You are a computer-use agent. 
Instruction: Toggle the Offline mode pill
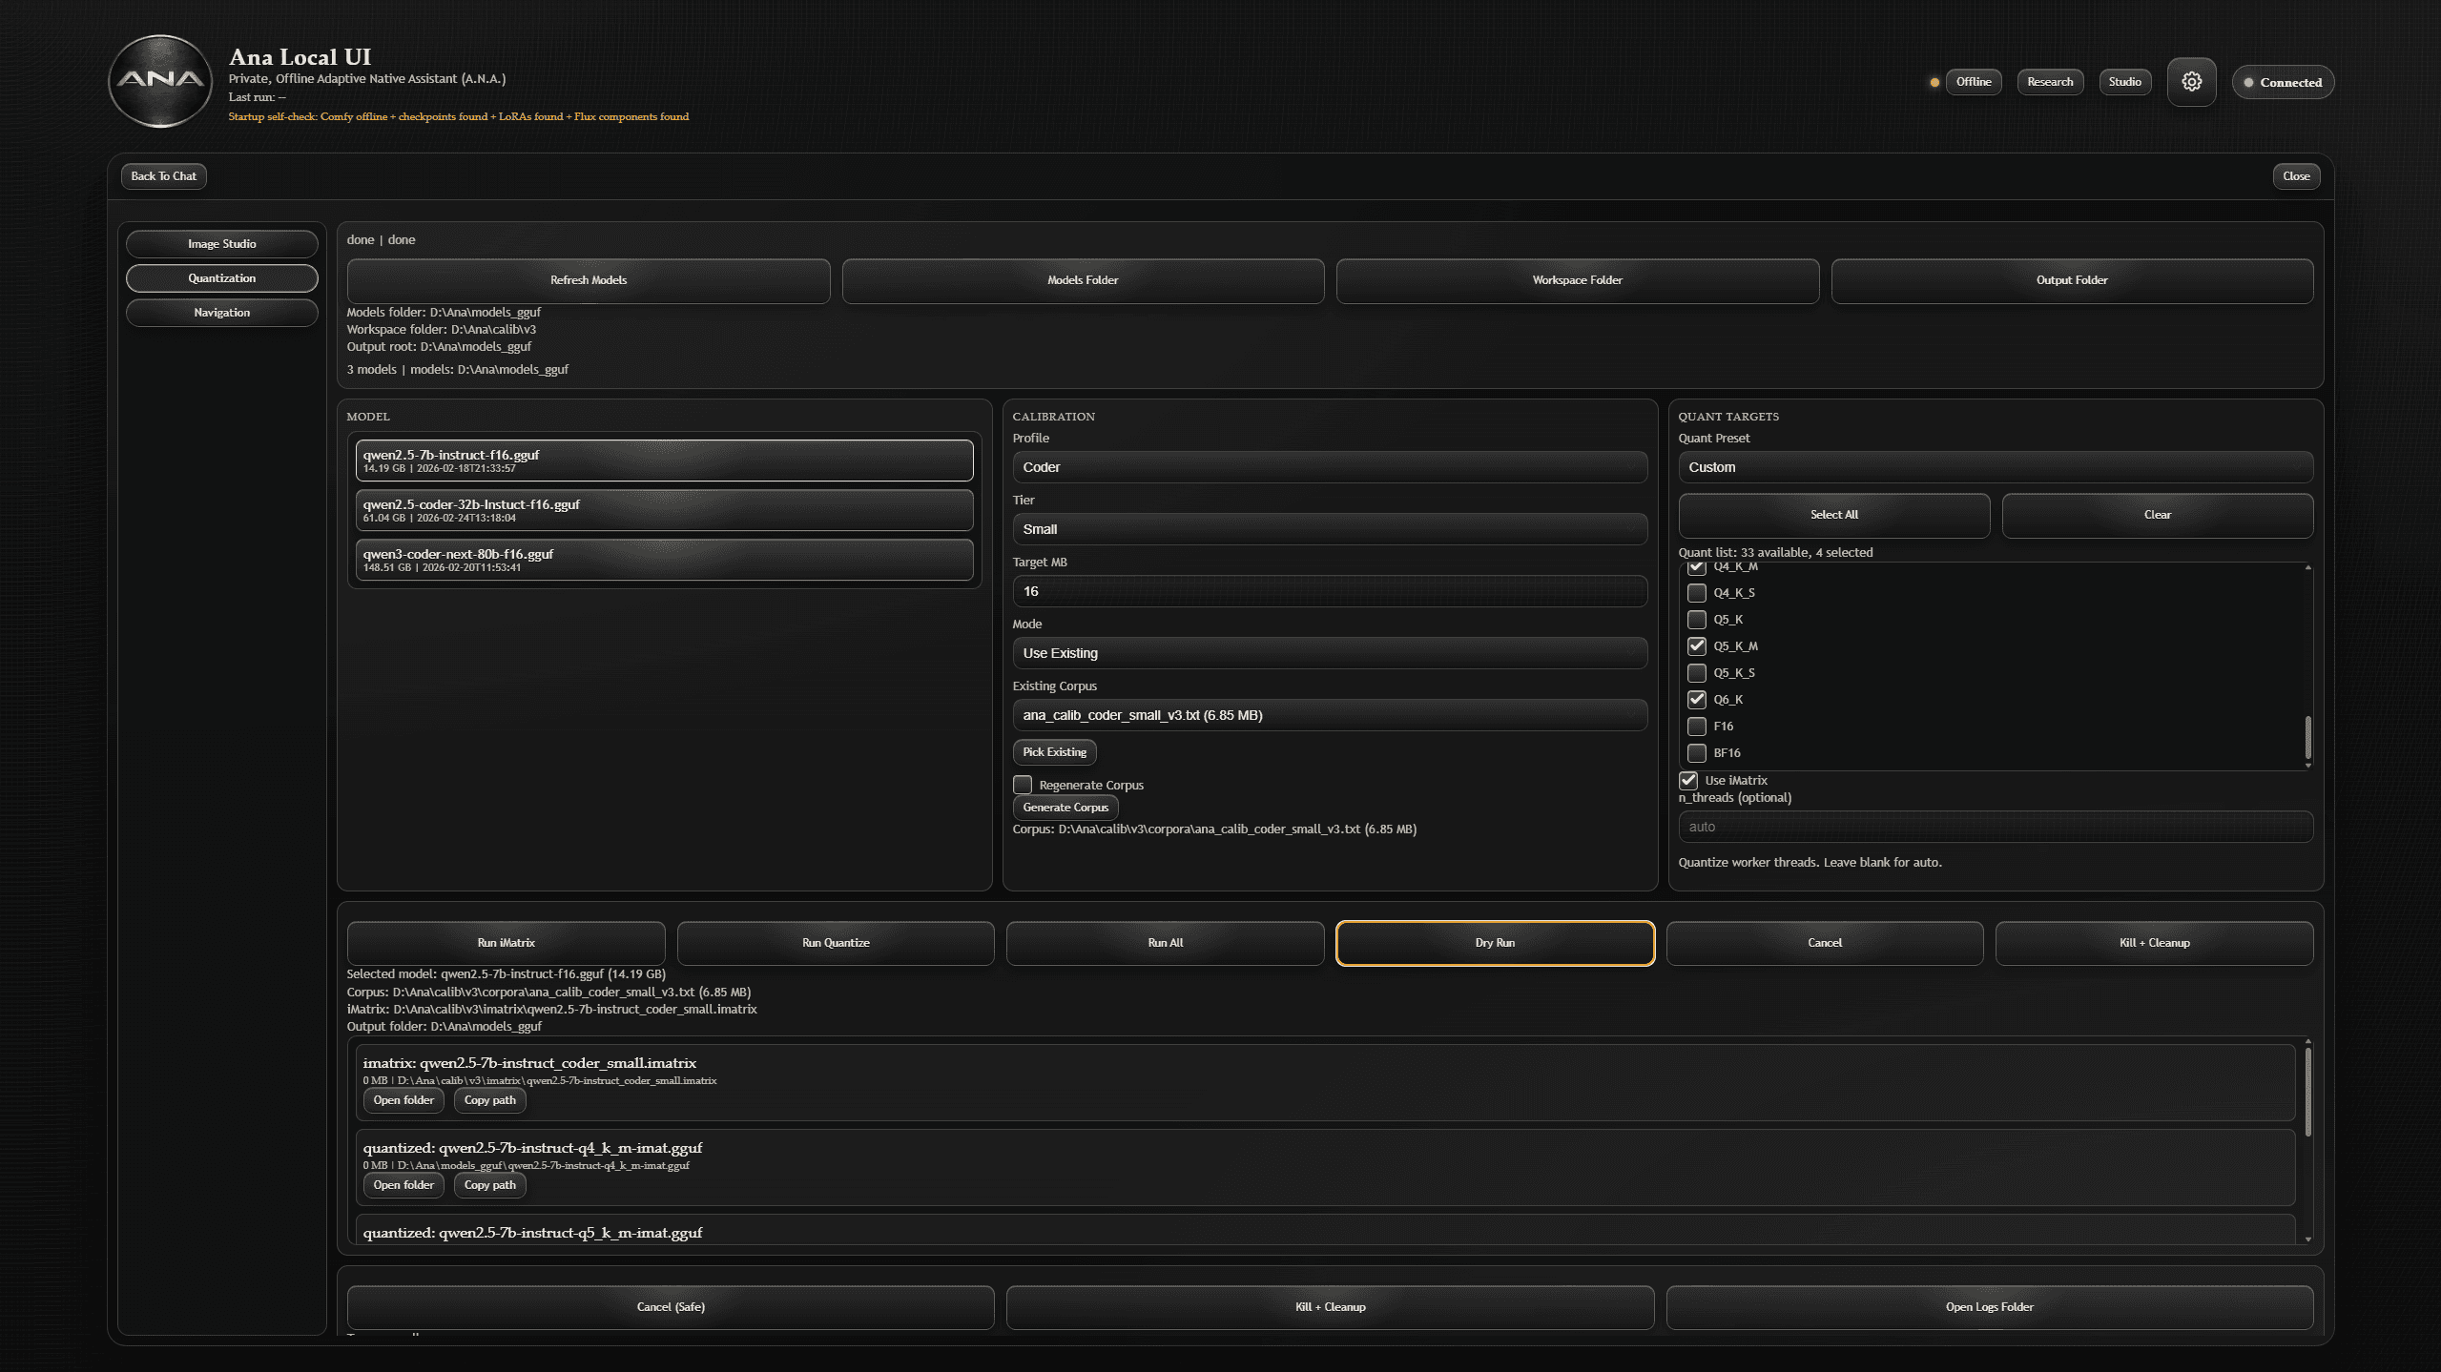click(x=1973, y=82)
